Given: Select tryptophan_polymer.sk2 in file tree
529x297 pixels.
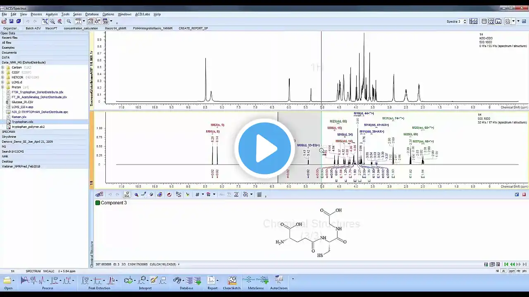Looking at the screenshot, I should (x=28, y=127).
